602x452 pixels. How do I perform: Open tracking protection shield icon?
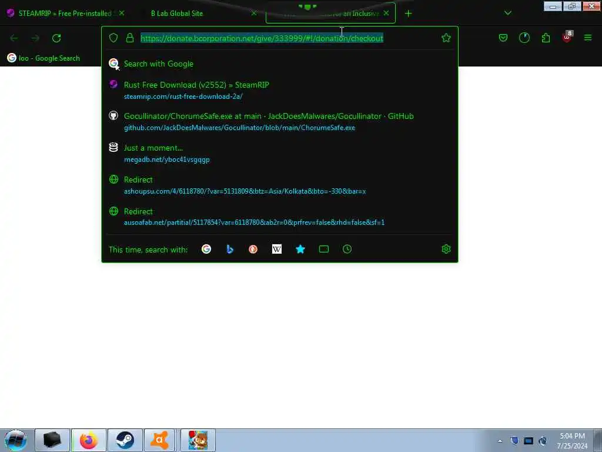pos(113,38)
